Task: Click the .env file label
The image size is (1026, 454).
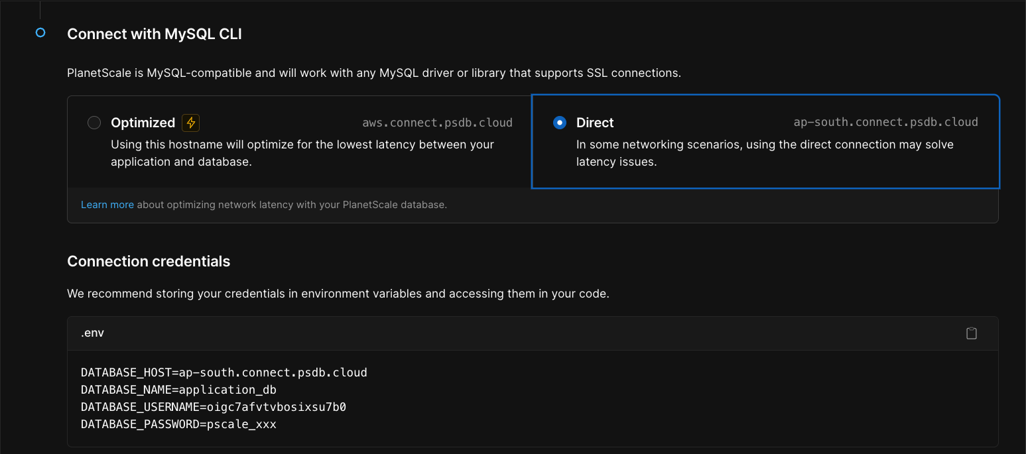Action: 92,333
